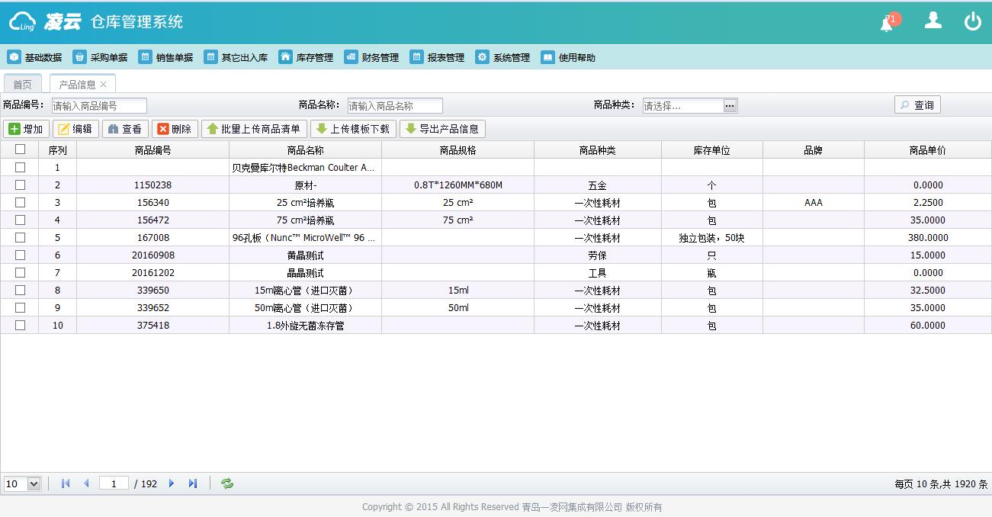This screenshot has width=992, height=517.
Task: Go to the next page arrow
Action: (172, 483)
